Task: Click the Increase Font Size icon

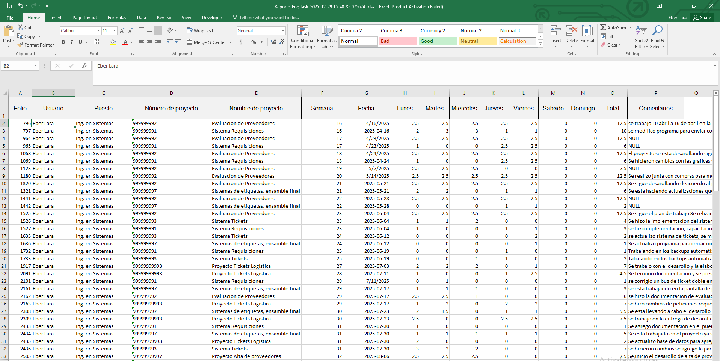Action: pos(122,31)
